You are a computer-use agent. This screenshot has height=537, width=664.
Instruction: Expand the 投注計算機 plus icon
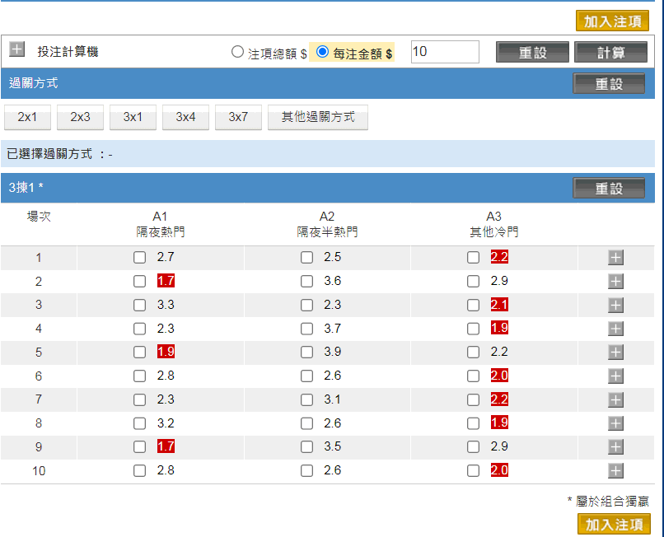[x=16, y=50]
